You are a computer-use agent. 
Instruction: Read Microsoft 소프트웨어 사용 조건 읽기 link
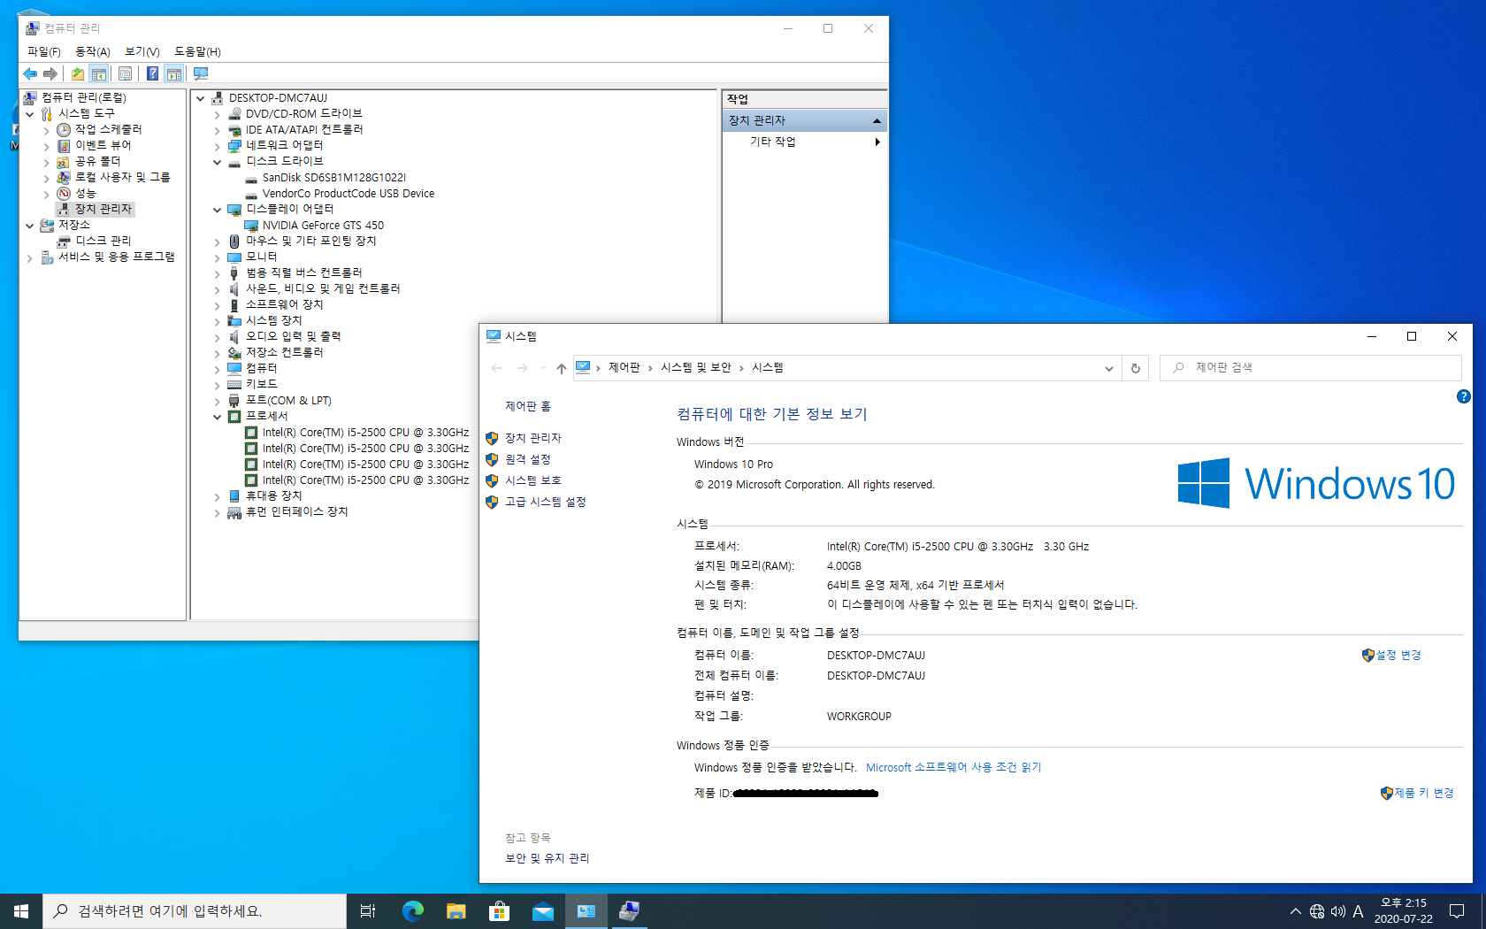tap(954, 767)
